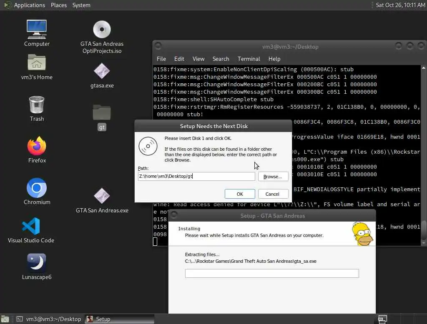
Task: Click the Path input field
Action: (196, 176)
